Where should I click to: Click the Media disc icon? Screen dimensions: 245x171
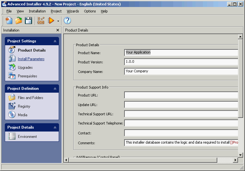pos(12,115)
